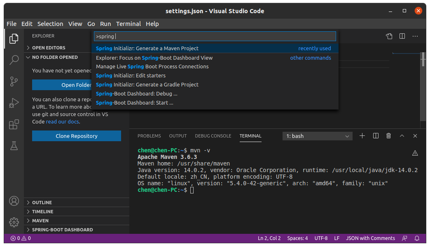
Task: Close the terminal panel
Action: click(x=415, y=136)
